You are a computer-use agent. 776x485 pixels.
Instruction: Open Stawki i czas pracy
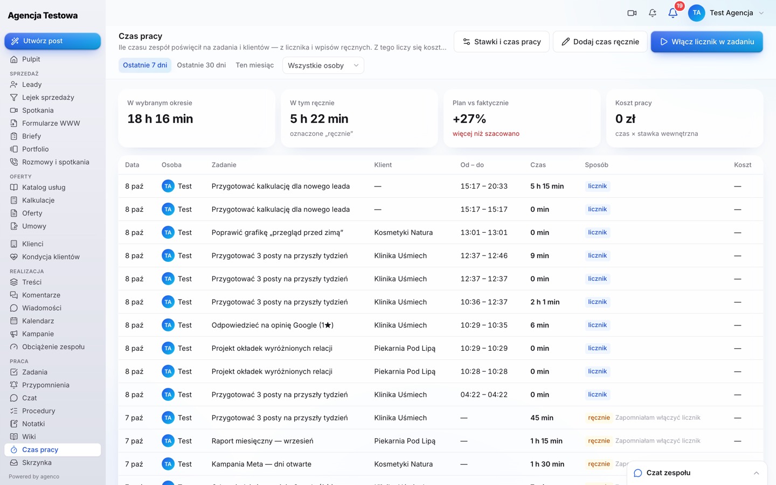click(502, 41)
